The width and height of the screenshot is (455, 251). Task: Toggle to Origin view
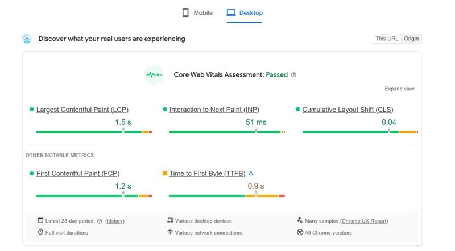411,39
